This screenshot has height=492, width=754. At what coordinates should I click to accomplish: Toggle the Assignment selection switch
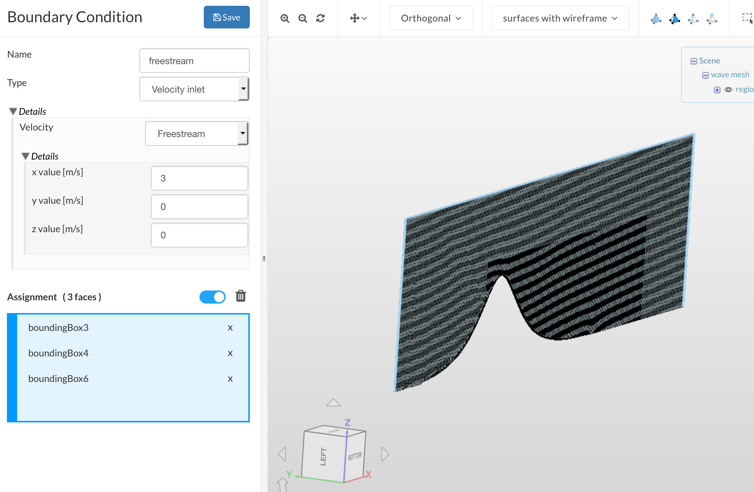click(x=213, y=297)
